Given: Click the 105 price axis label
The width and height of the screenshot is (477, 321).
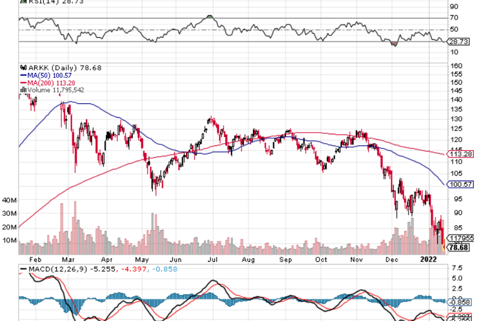Looking at the screenshot, I should 456,173.
